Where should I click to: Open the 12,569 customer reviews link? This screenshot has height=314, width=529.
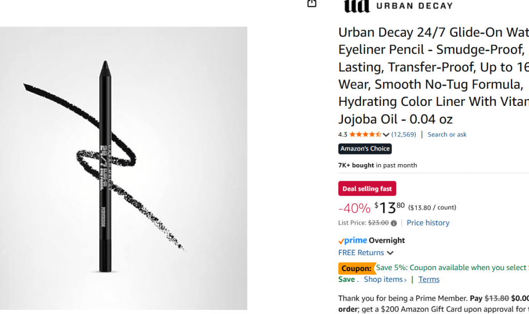(x=403, y=134)
